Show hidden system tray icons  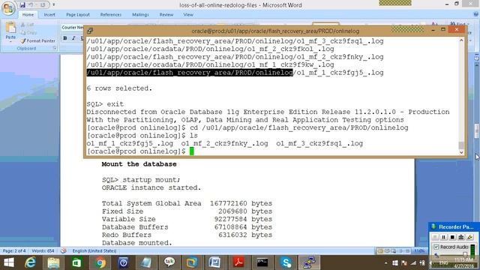pyautogui.click(x=386, y=263)
